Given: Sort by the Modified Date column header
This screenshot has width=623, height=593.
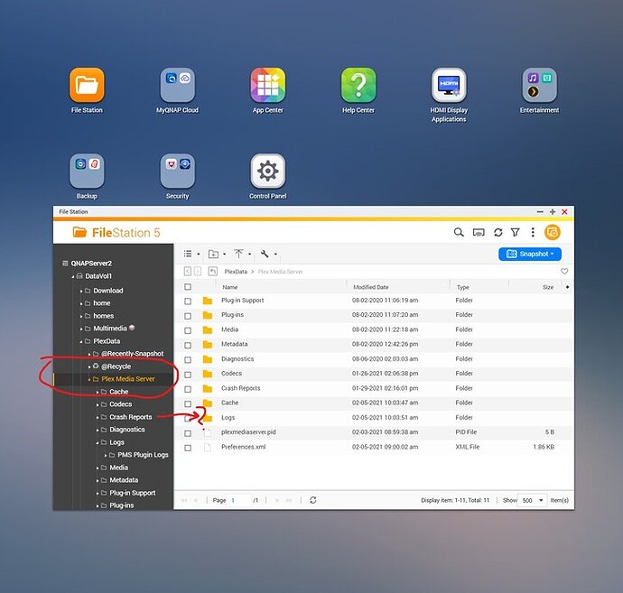Looking at the screenshot, I should point(371,287).
